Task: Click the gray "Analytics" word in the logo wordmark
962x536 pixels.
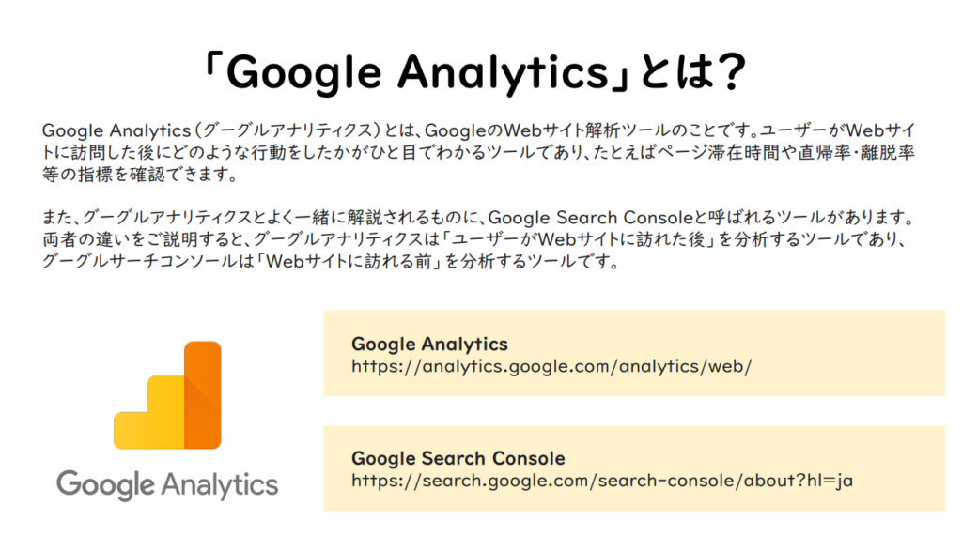Action: [x=220, y=484]
